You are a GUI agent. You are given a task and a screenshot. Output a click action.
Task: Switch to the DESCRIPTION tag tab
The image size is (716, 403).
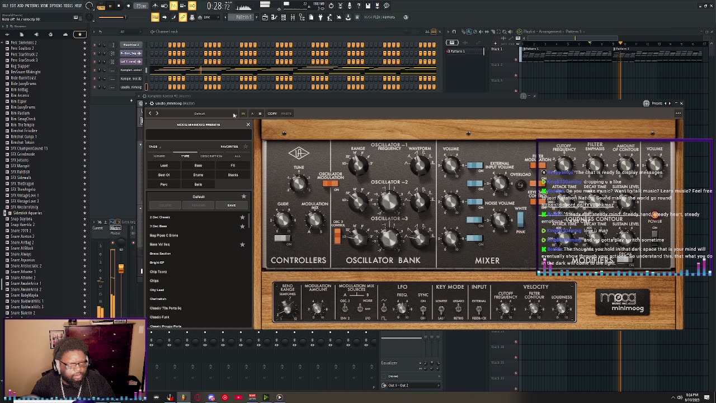click(211, 156)
